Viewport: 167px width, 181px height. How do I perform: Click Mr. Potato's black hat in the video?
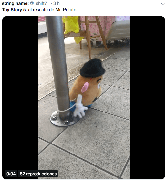92,68
